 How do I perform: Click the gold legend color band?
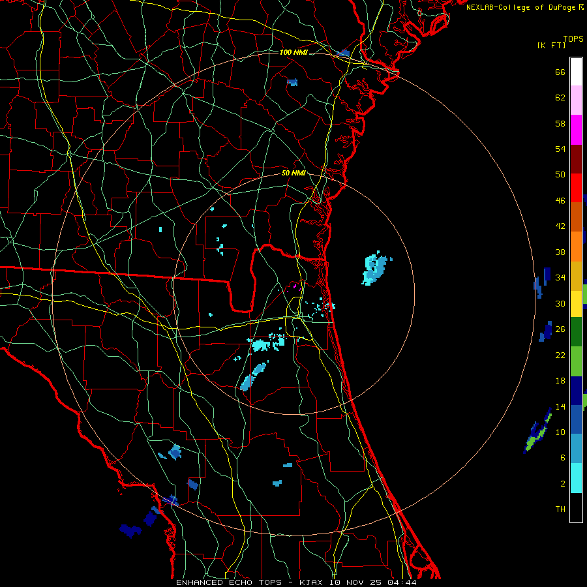pyautogui.click(x=576, y=275)
